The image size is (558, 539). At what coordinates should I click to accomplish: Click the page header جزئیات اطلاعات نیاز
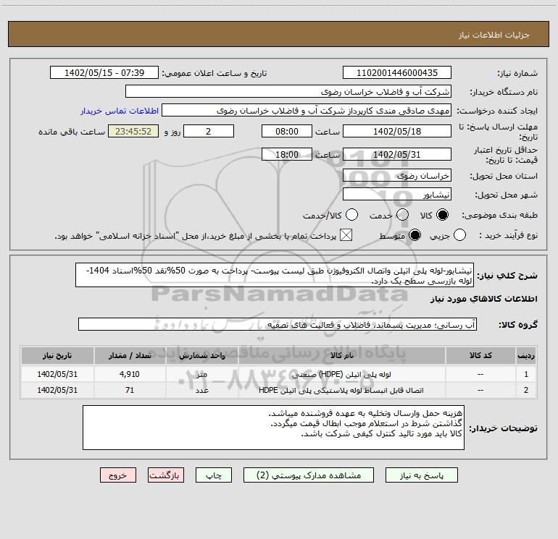[x=494, y=35]
